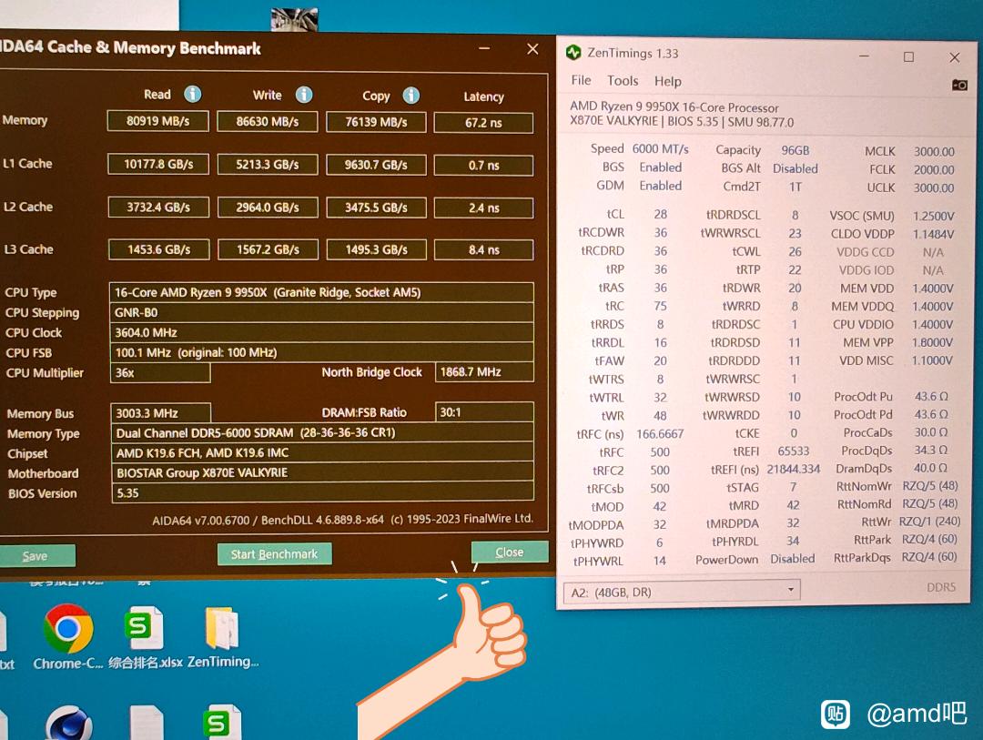This screenshot has width=983, height=740.
Task: Click Memory Bus 3003.3 MHz field
Action: point(160,412)
